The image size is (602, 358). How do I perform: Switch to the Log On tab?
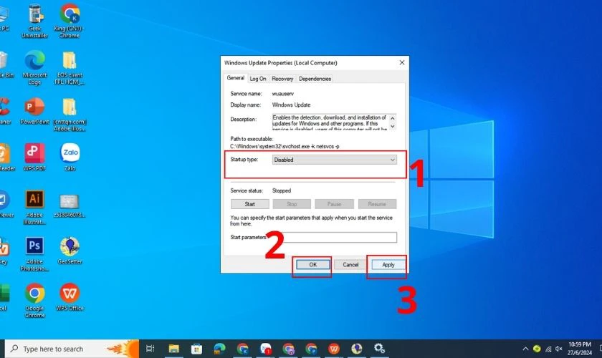click(257, 79)
